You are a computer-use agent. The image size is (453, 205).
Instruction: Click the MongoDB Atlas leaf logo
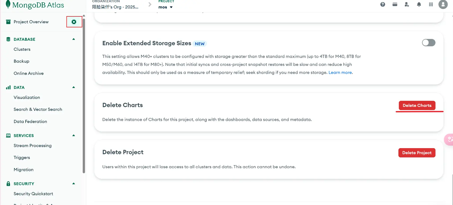coord(8,4)
